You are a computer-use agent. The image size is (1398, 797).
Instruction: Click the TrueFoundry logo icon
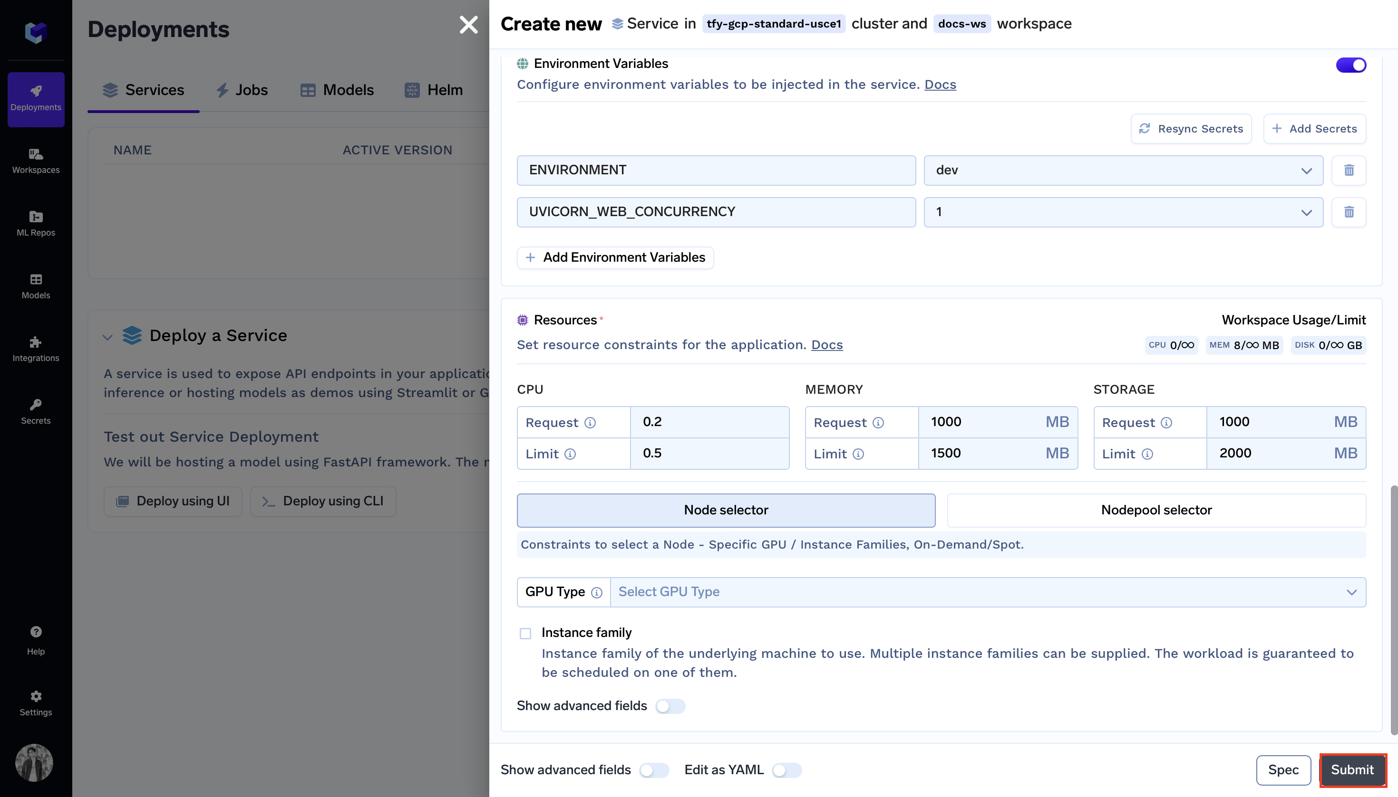(x=36, y=32)
